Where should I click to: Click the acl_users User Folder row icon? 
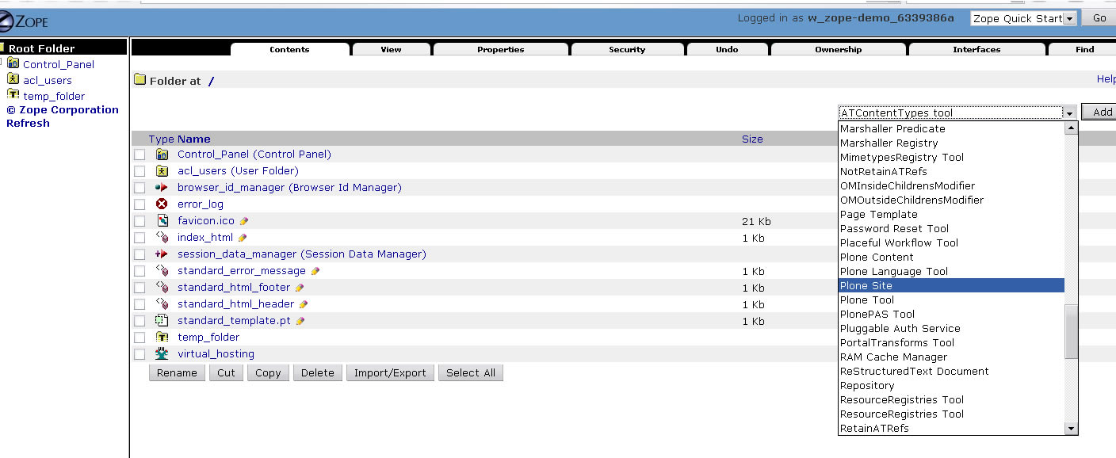pyautogui.click(x=162, y=171)
